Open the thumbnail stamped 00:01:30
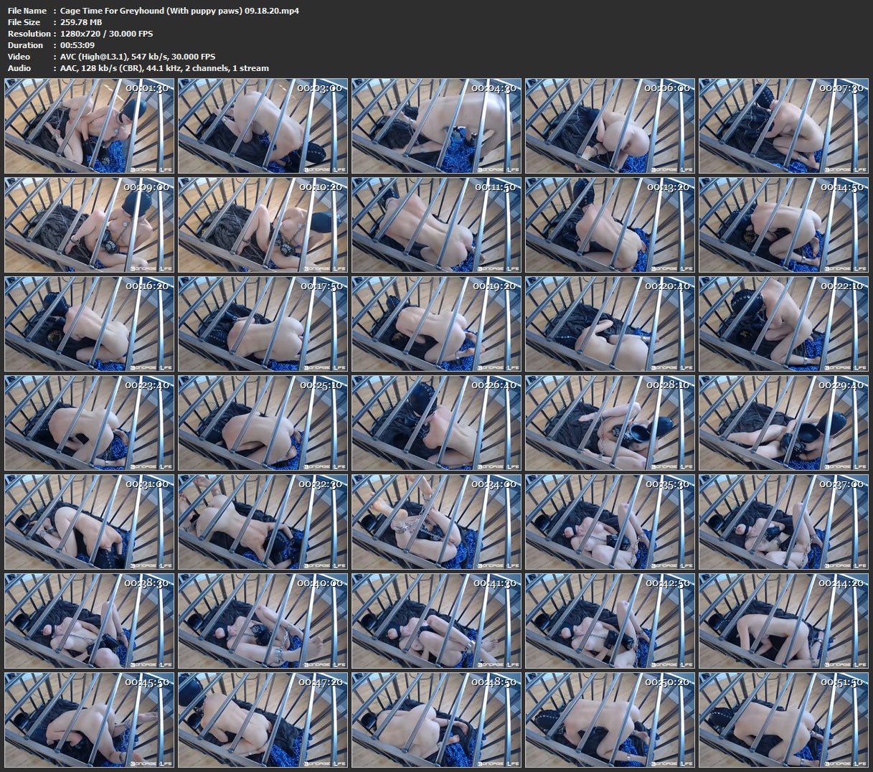The width and height of the screenshot is (873, 772). click(x=90, y=126)
